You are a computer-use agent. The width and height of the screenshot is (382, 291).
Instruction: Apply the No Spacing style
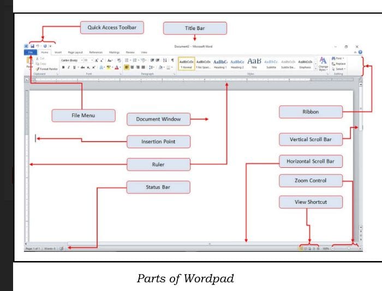pyautogui.click(x=204, y=64)
